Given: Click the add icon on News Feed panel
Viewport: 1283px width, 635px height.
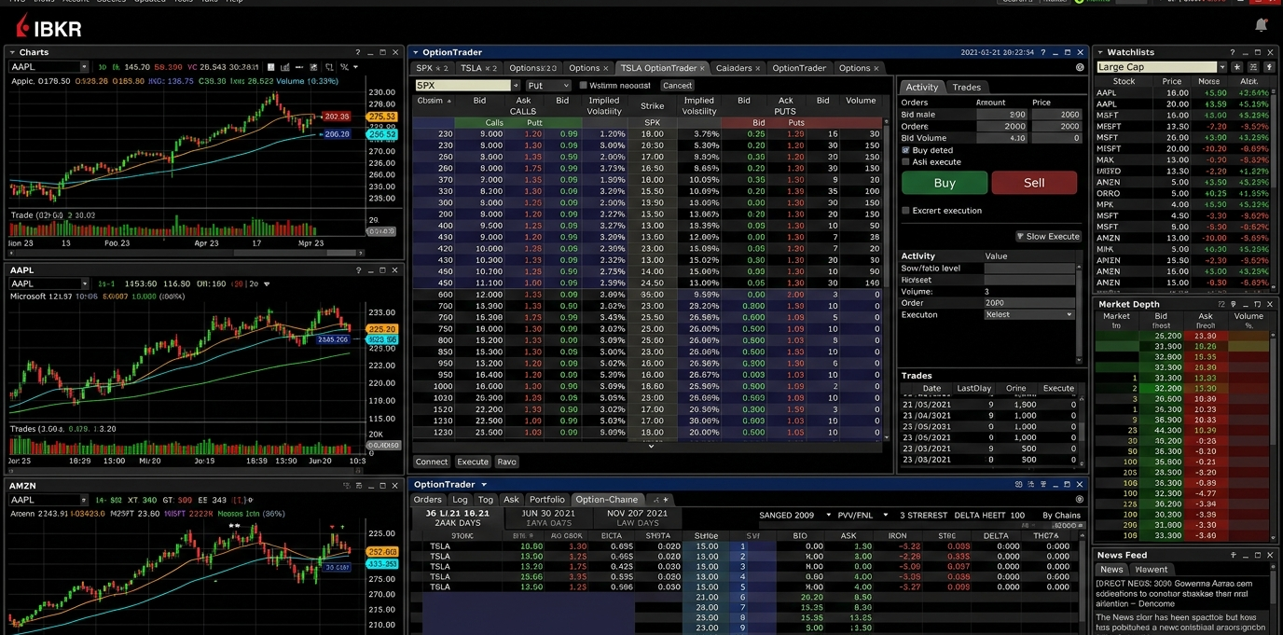Looking at the screenshot, I should 1234,555.
